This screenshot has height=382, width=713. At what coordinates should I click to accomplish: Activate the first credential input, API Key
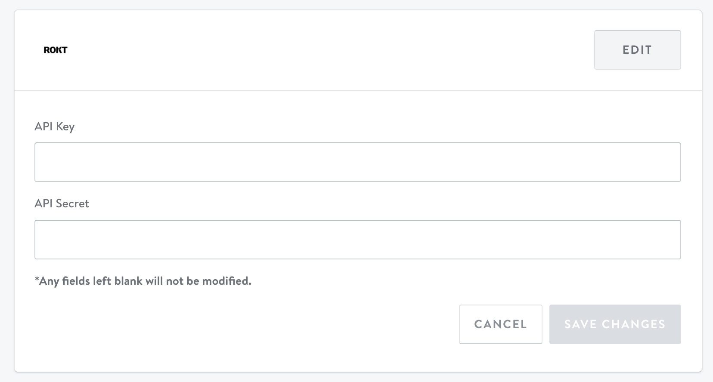coord(357,162)
